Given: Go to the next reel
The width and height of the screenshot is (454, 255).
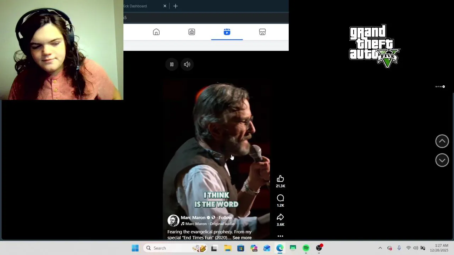Looking at the screenshot, I should click(442, 160).
